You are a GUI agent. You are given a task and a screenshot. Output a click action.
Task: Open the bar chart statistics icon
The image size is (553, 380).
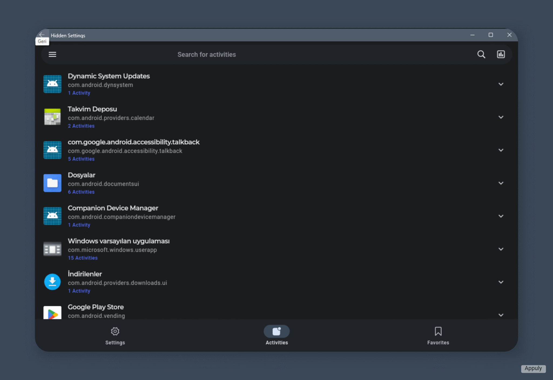tap(501, 55)
